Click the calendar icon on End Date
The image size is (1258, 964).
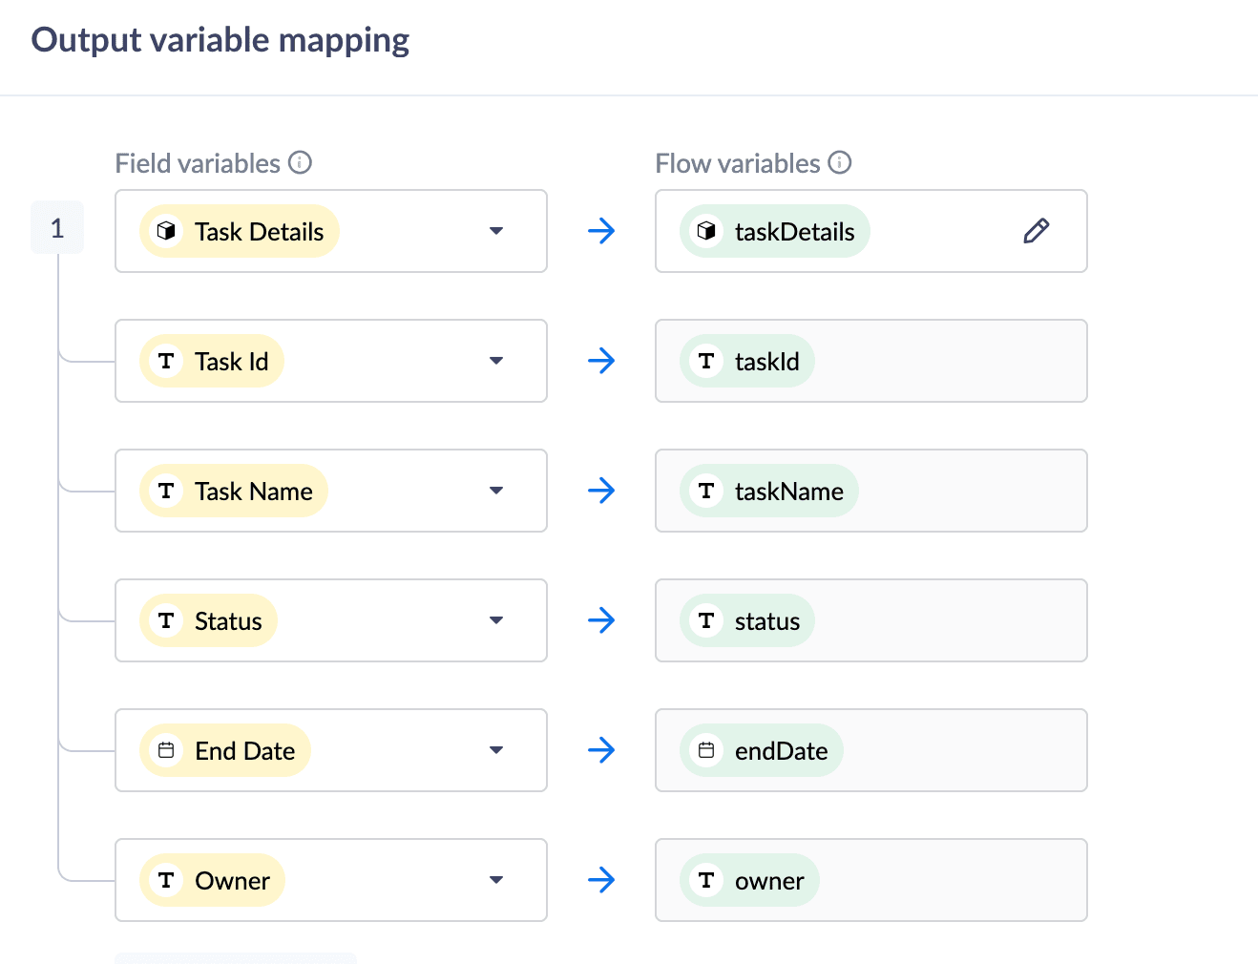click(166, 750)
